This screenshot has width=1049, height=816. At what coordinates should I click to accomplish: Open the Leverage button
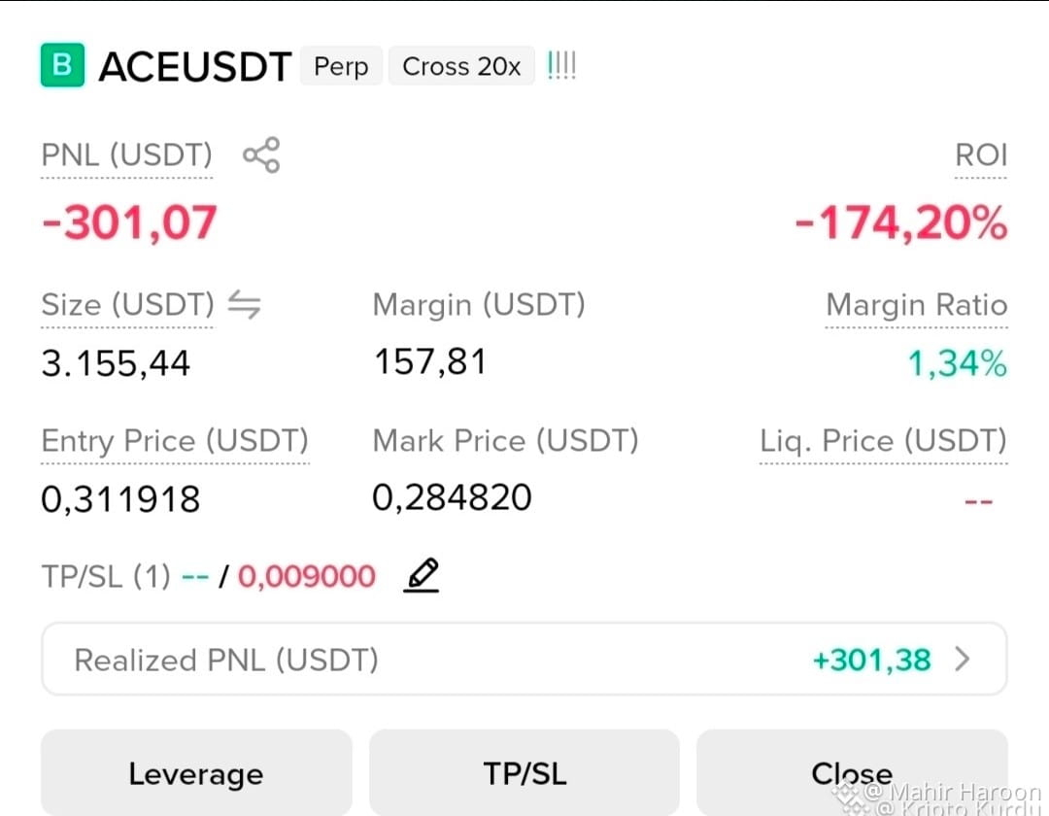(196, 772)
